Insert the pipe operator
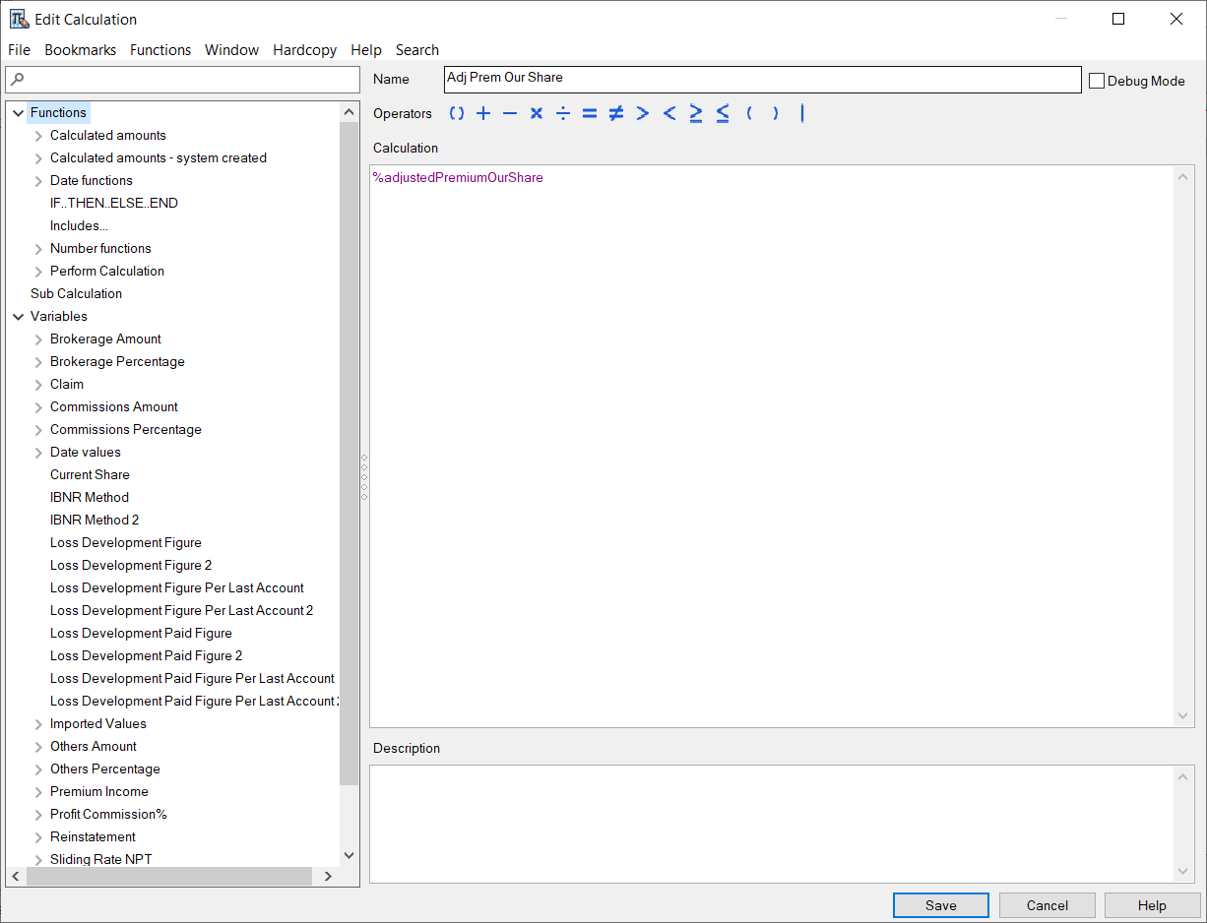Viewport: 1207px width, 923px height. click(x=802, y=113)
